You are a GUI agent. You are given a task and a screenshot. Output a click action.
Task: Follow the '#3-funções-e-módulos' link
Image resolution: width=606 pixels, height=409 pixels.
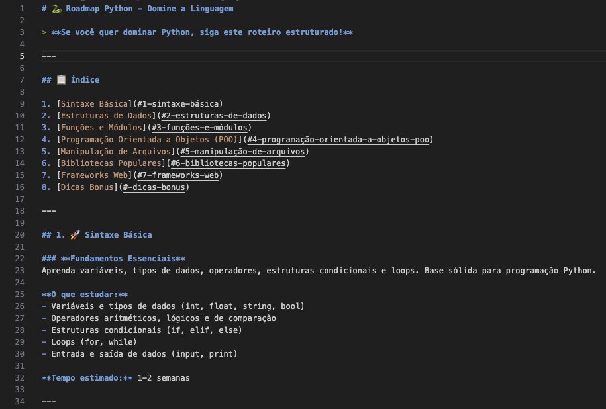click(199, 128)
